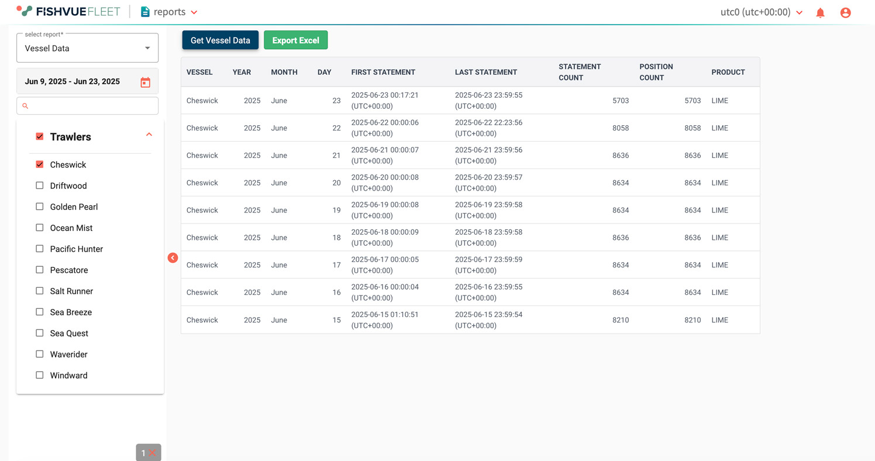Check the Driftwood vessel checkbox

(40, 185)
